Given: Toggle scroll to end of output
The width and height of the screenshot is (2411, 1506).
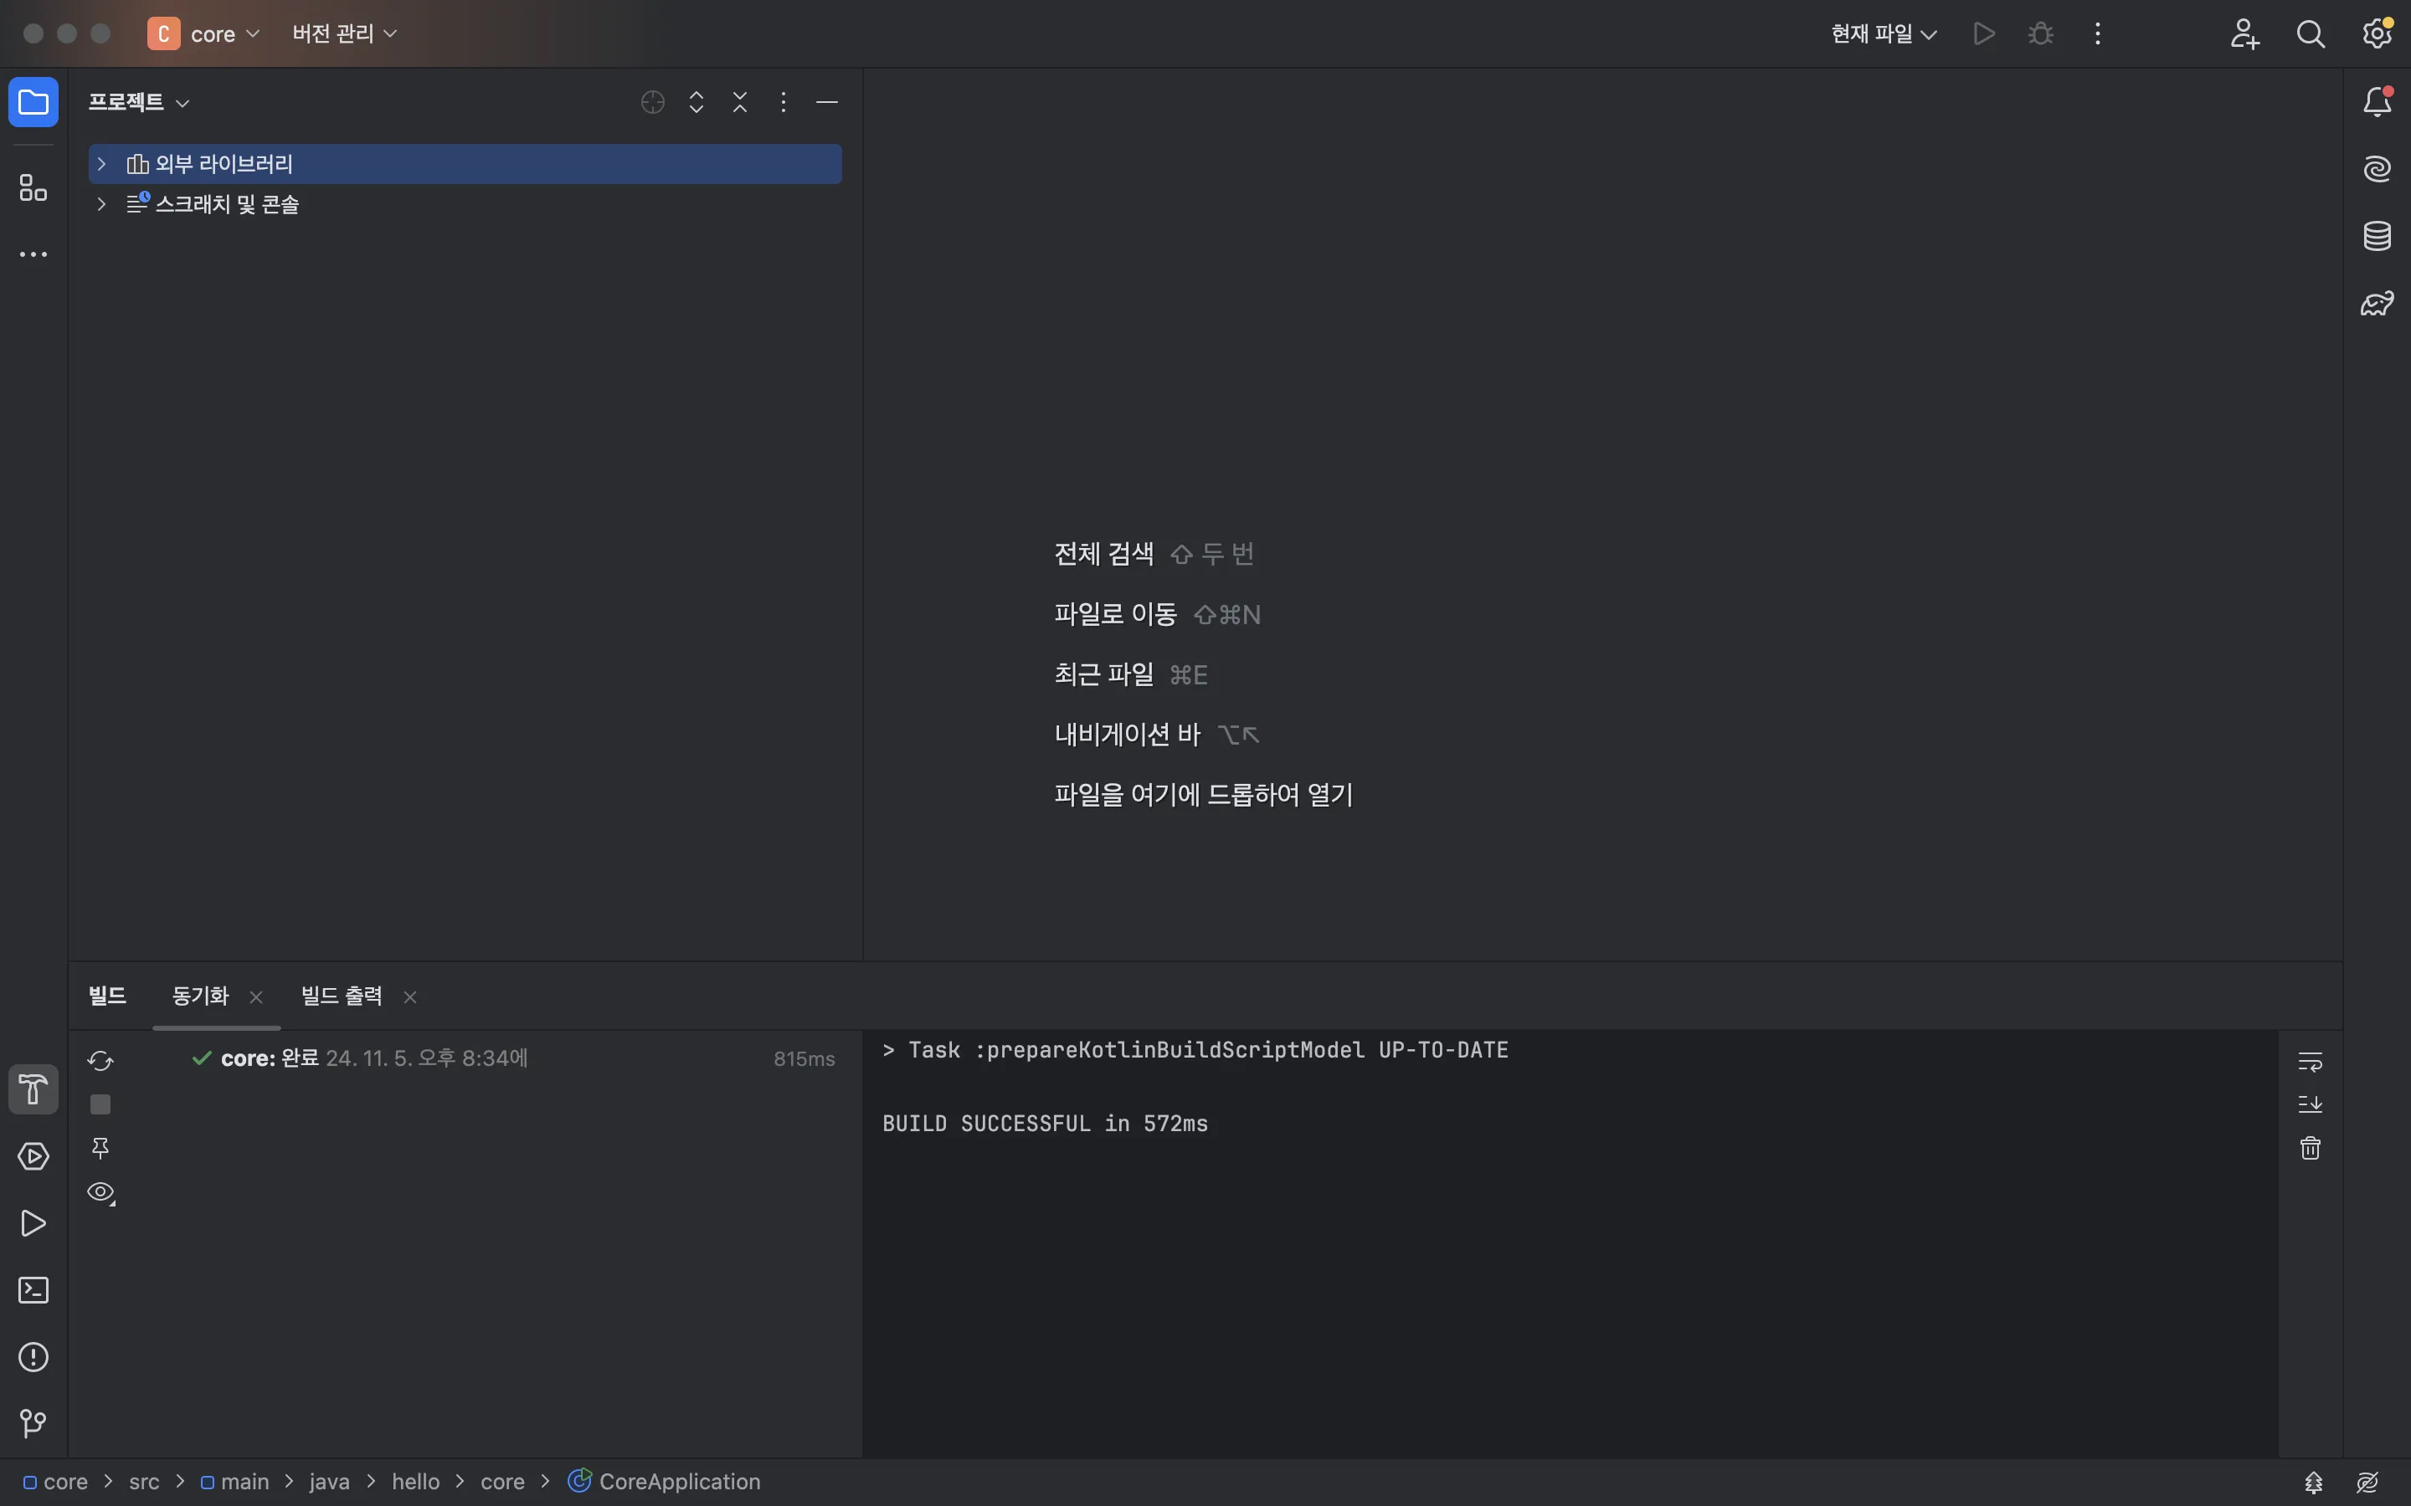Looking at the screenshot, I should [x=2310, y=1104].
